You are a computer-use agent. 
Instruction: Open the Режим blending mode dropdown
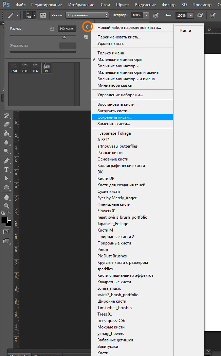pos(87,15)
